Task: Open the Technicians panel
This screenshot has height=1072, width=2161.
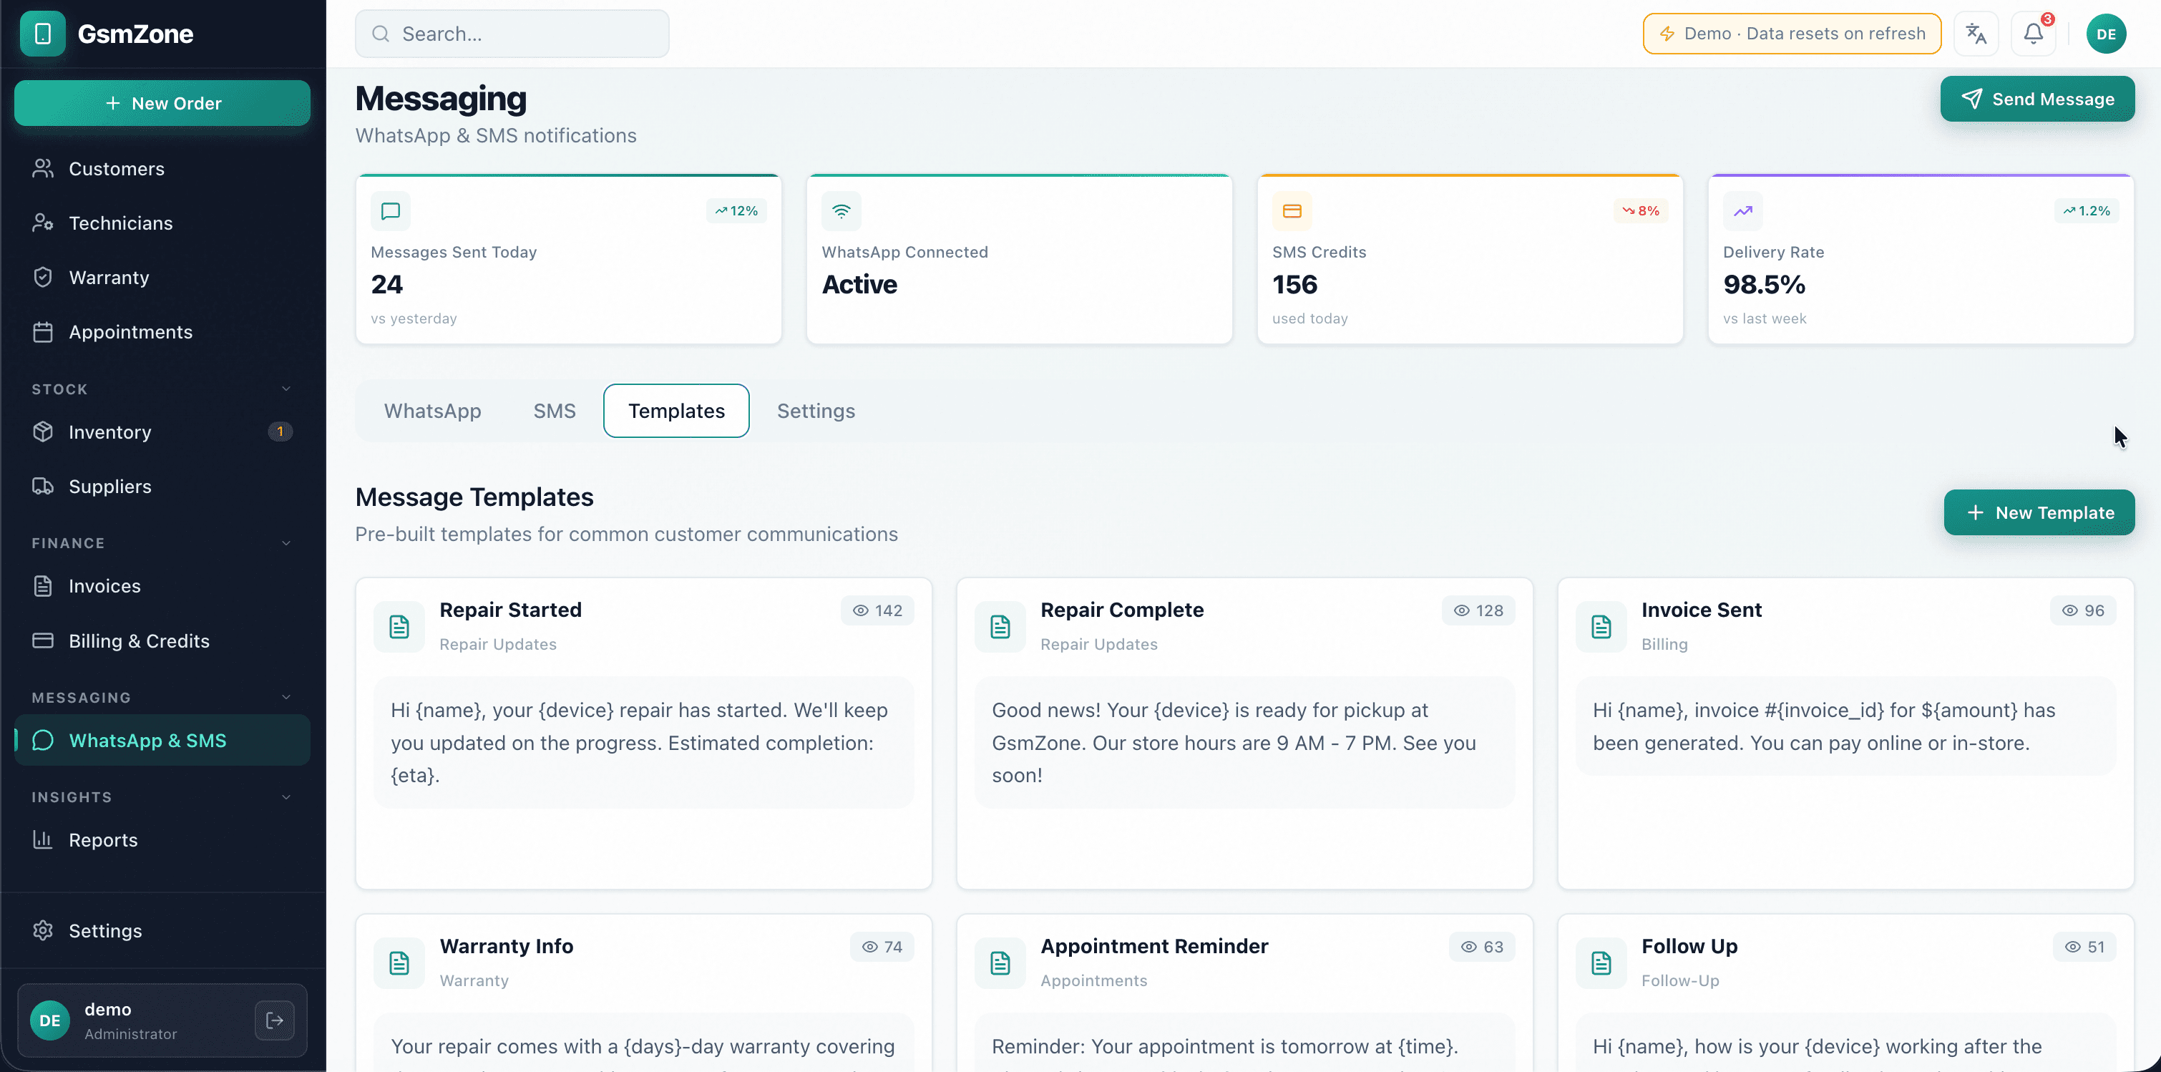Action: pos(121,223)
